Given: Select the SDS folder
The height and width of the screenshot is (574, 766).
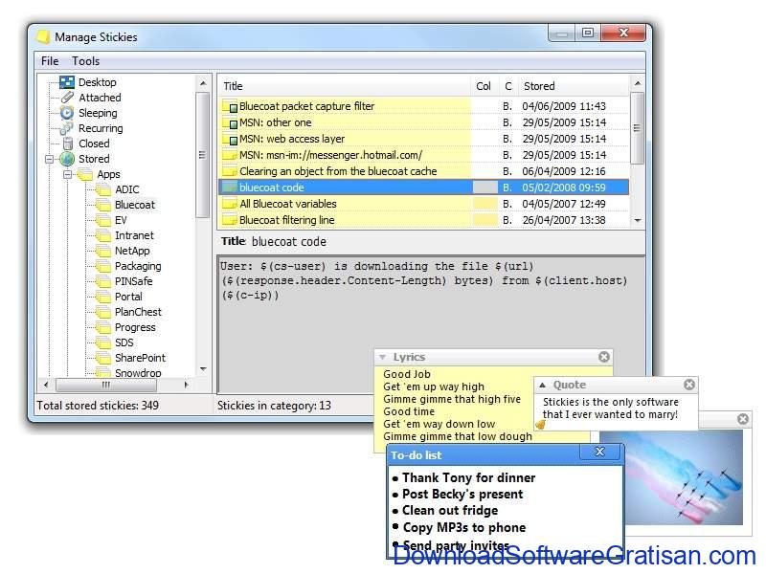Looking at the screenshot, I should pos(124,342).
